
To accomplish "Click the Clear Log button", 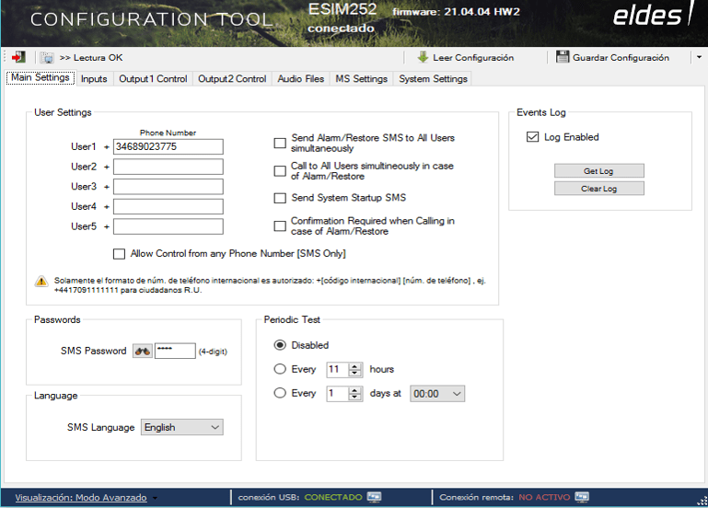I will coord(599,189).
